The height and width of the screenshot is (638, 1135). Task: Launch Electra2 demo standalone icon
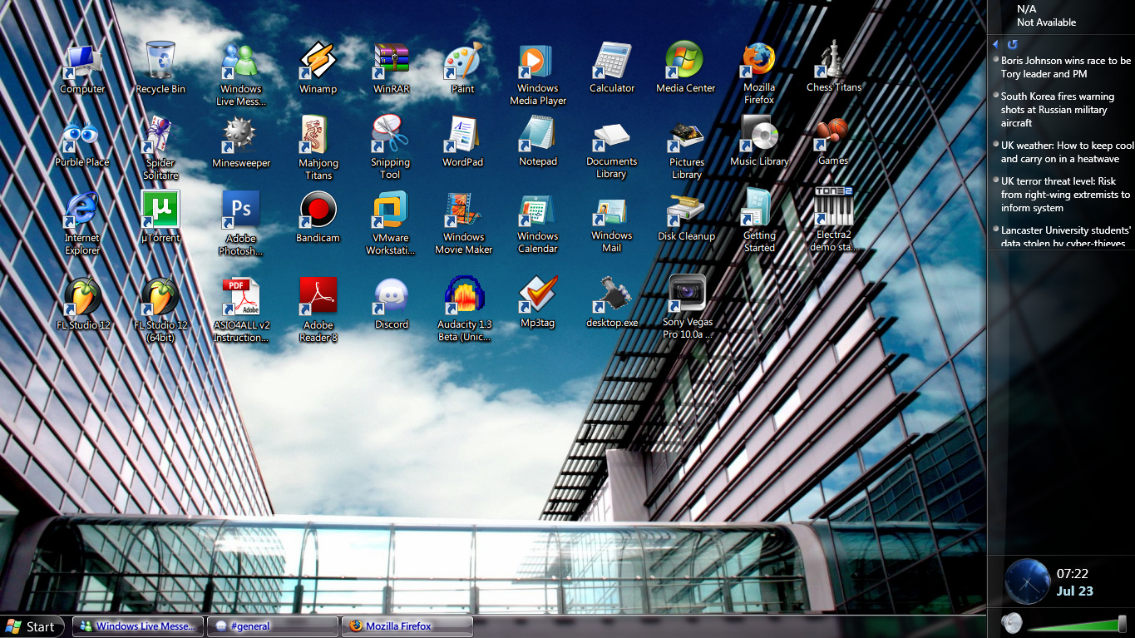point(833,220)
